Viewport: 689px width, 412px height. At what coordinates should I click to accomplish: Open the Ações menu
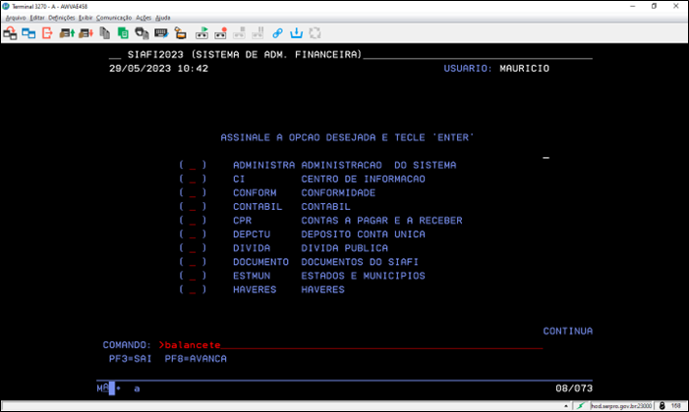click(144, 18)
